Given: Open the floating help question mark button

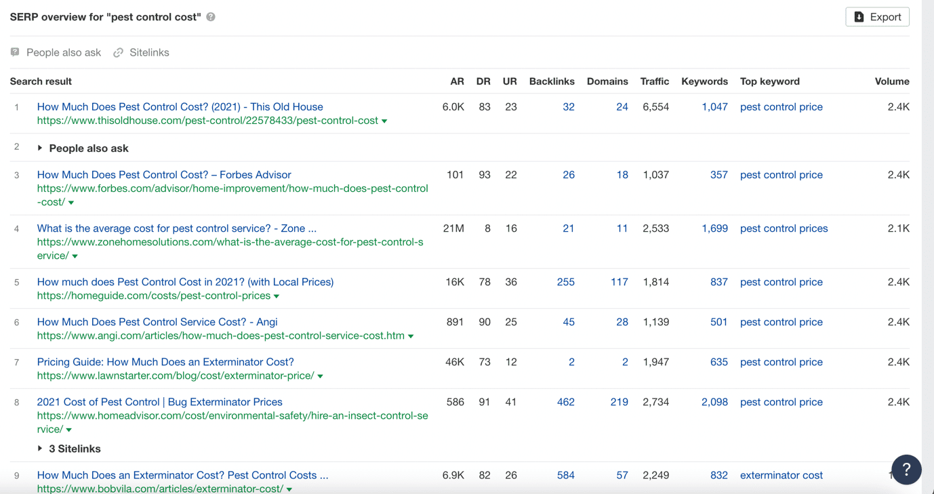Looking at the screenshot, I should (906, 470).
